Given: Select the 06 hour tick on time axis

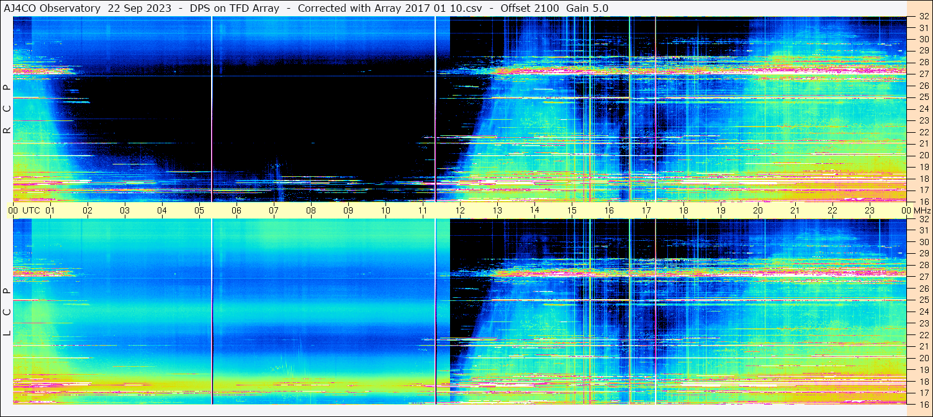Looking at the screenshot, I should click(237, 210).
